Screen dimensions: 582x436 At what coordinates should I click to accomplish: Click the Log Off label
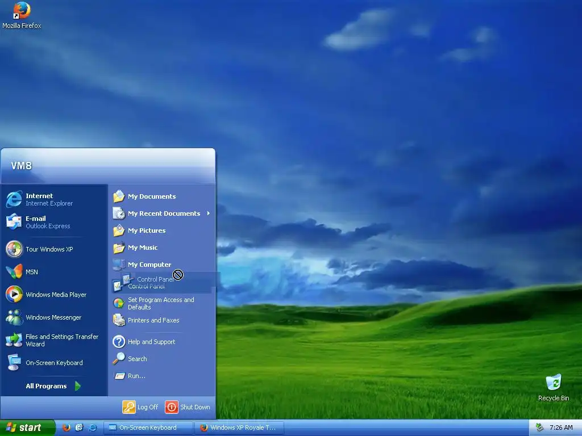click(148, 407)
